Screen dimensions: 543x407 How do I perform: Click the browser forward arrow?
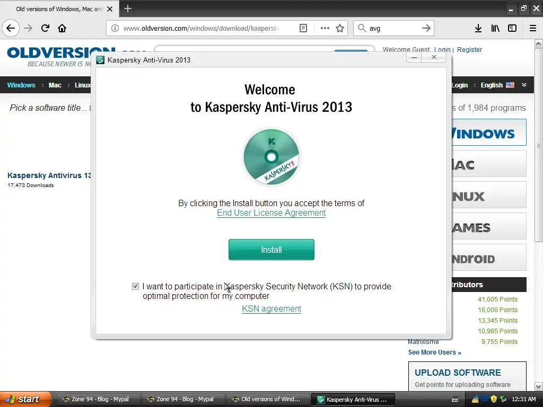pos(28,28)
